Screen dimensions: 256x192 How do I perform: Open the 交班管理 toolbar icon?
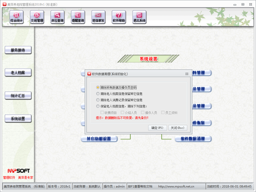[37, 17]
